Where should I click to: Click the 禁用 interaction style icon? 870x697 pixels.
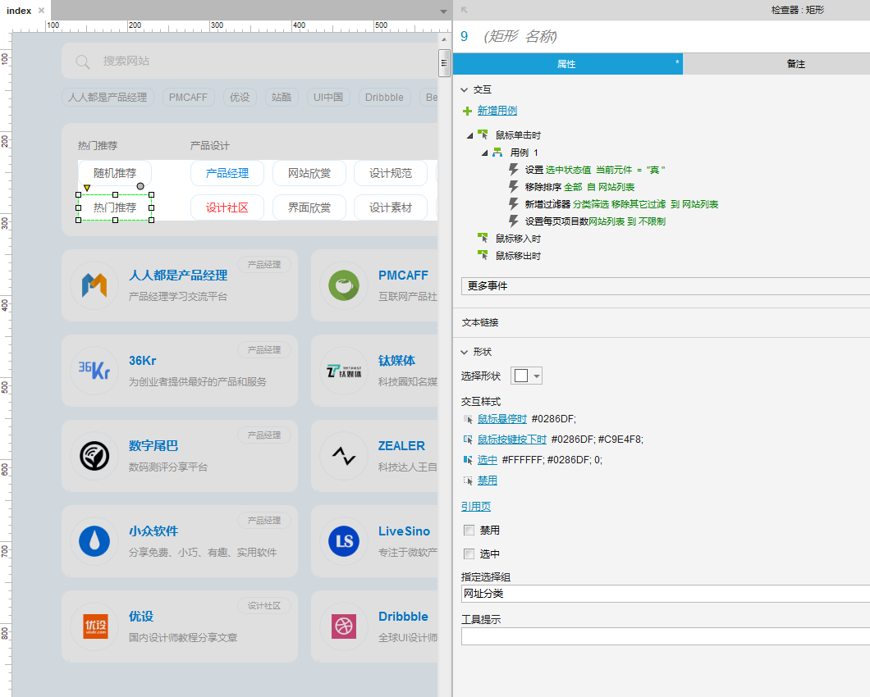click(468, 481)
